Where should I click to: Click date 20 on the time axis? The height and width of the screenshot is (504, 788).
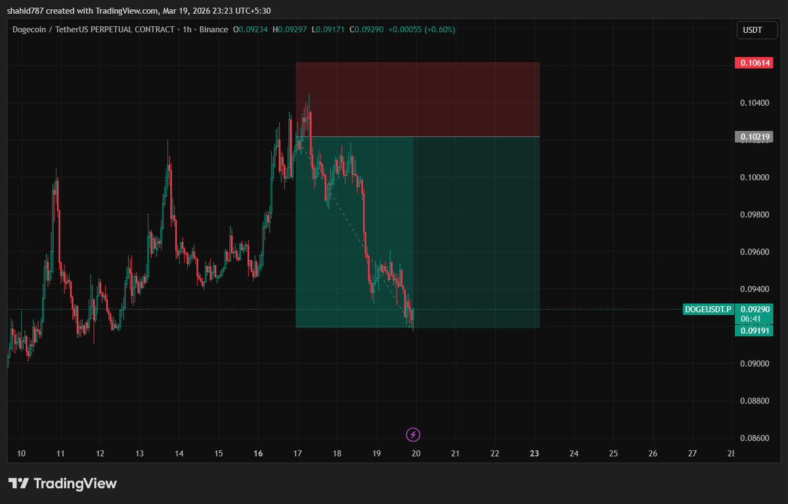point(416,453)
